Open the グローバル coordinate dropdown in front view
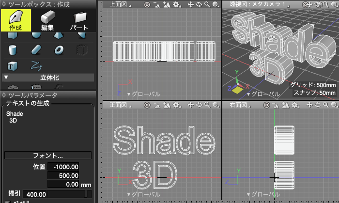The width and height of the screenshot is (339, 203). tap(143, 194)
